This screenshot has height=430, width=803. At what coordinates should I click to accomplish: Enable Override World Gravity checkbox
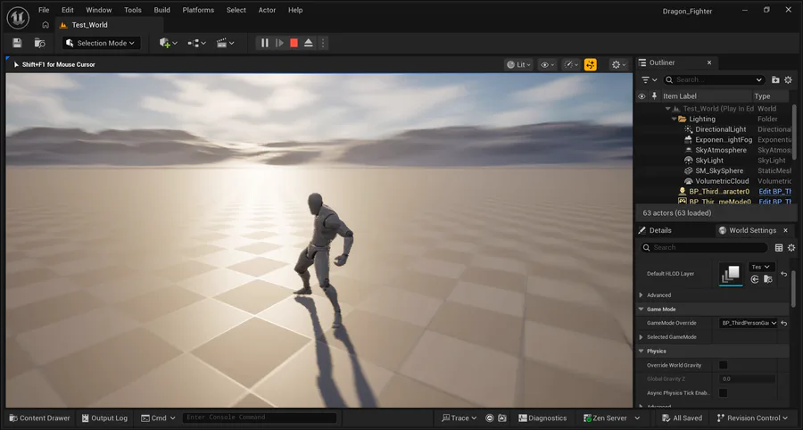point(723,365)
